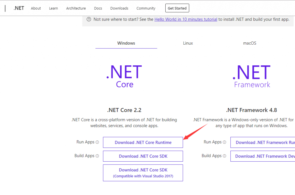Click the .NET Core 2.2 heading
Screen dimensions: 295x195
coord(124,110)
